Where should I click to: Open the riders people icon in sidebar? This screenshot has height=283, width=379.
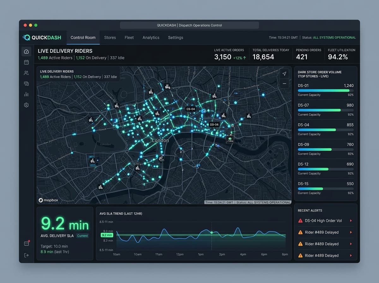(x=26, y=73)
